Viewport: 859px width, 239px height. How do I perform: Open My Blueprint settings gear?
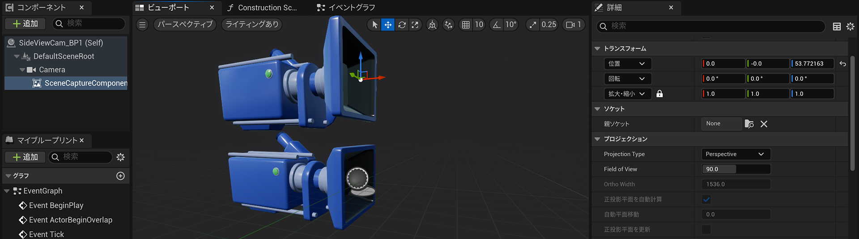click(120, 157)
